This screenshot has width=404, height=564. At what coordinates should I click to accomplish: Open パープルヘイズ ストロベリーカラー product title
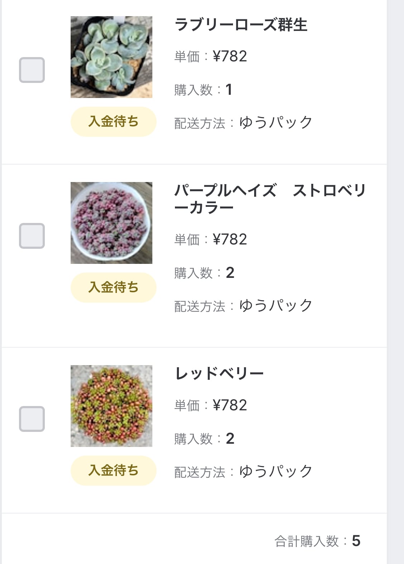270,199
